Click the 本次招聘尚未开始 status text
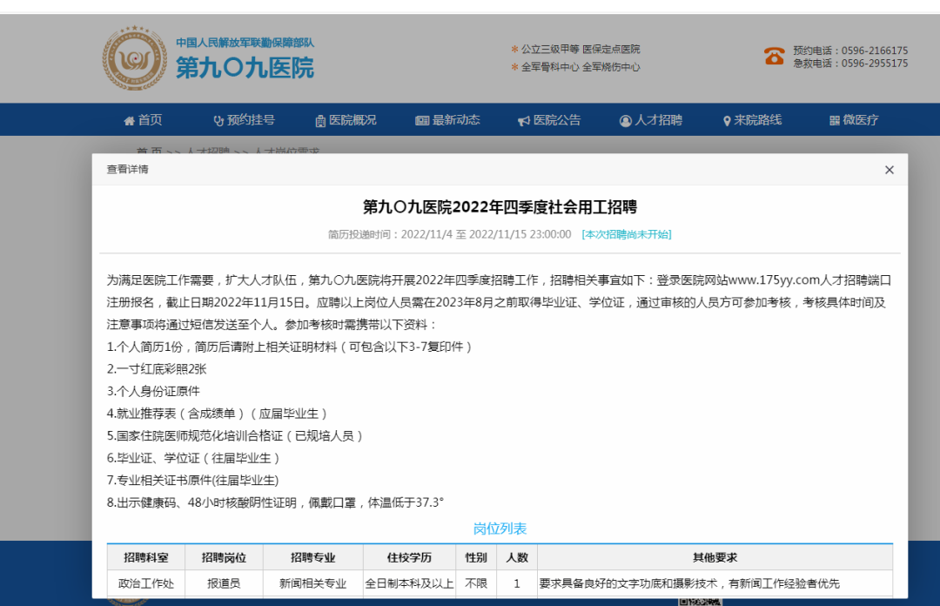Image resolution: width=940 pixels, height=606 pixels. pos(627,234)
